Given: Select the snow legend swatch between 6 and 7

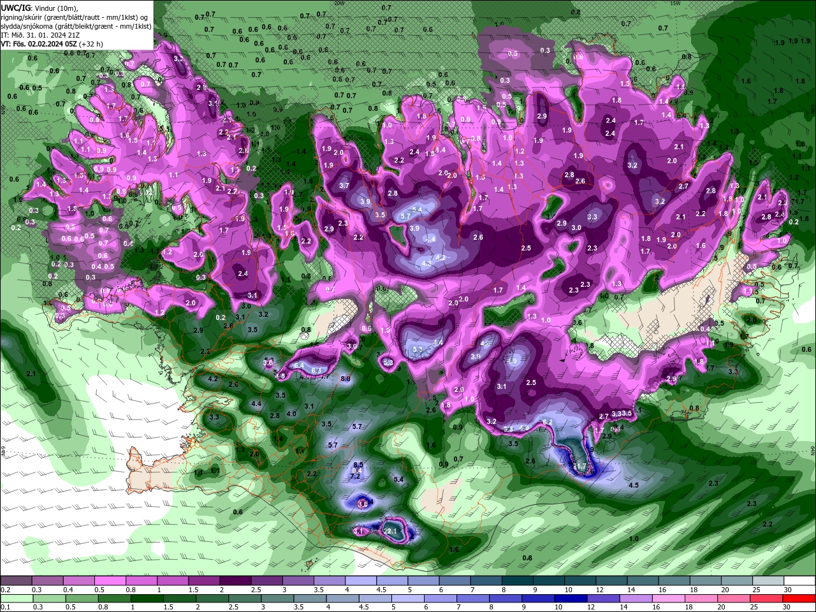Looking at the screenshot, I should (455, 581).
